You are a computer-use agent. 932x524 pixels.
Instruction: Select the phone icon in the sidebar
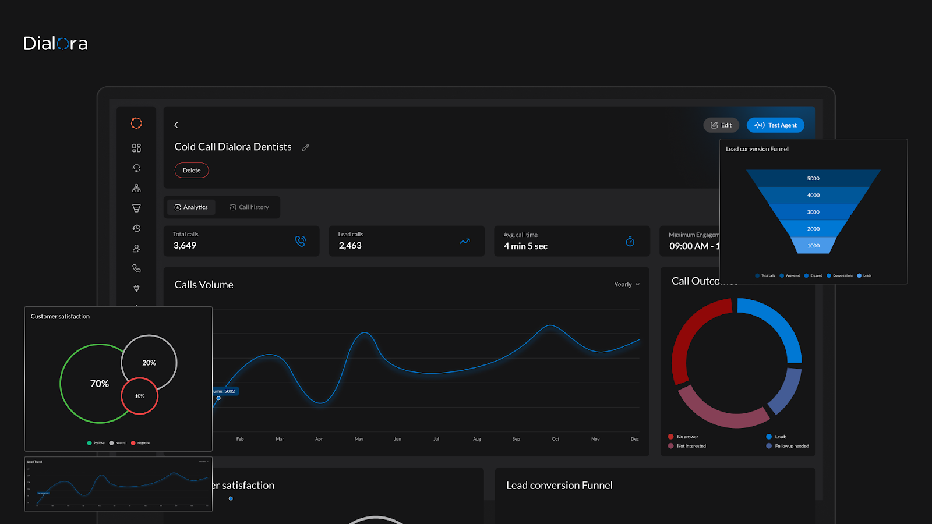(x=136, y=268)
